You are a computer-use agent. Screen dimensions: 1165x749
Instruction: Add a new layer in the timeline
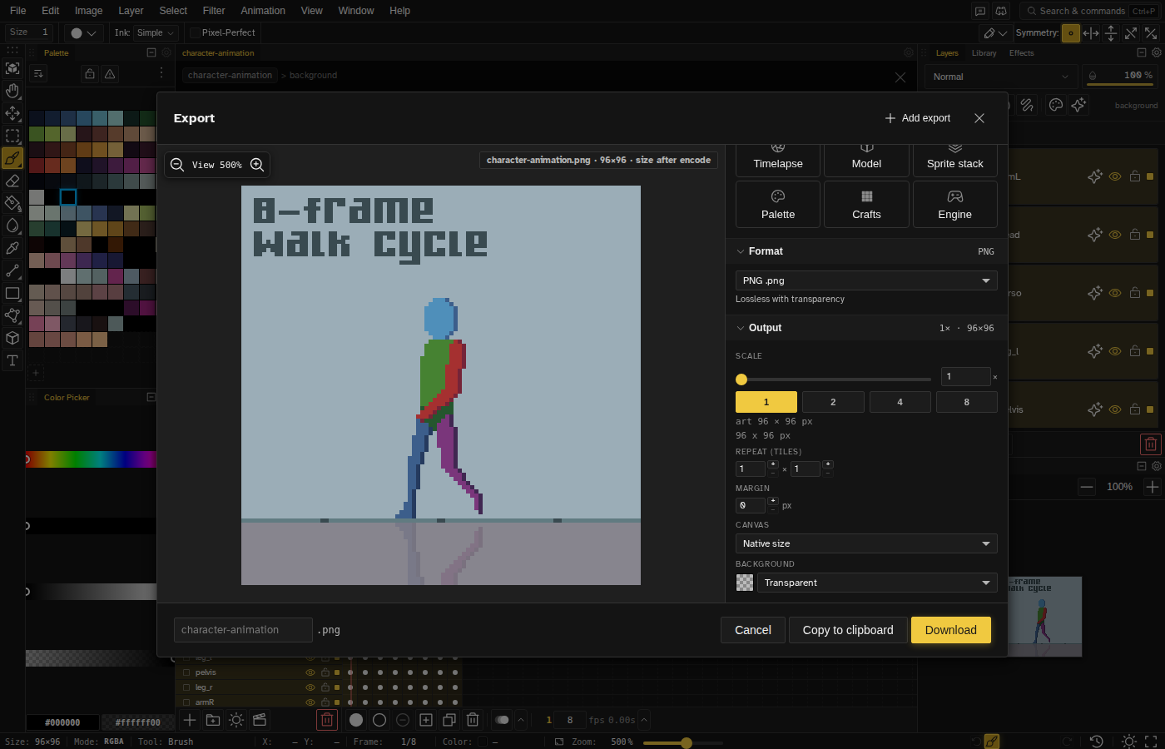coord(190,720)
